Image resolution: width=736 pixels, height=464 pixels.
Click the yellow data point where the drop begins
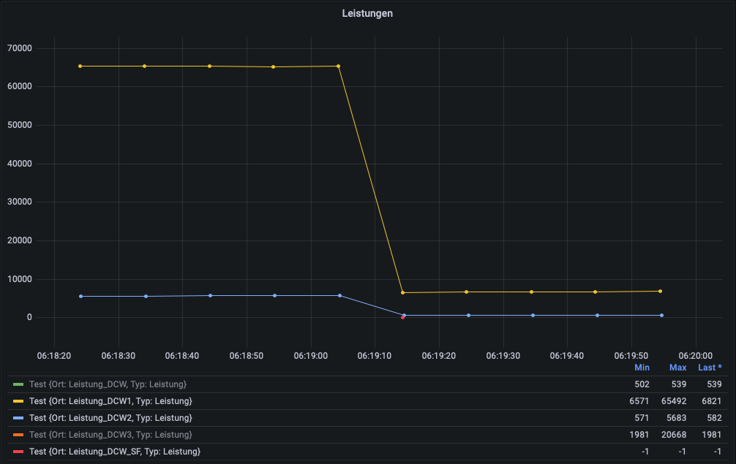pyautogui.click(x=339, y=66)
